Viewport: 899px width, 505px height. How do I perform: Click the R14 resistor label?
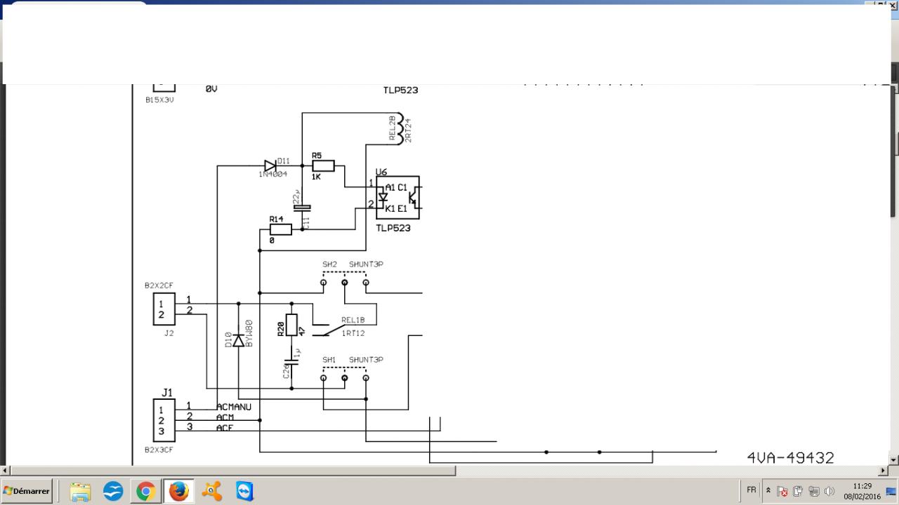(x=276, y=220)
